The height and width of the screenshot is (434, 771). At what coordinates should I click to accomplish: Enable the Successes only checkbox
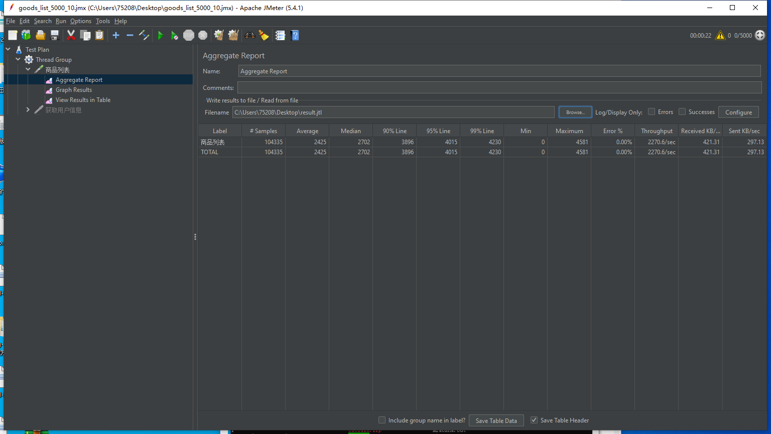pyautogui.click(x=682, y=112)
